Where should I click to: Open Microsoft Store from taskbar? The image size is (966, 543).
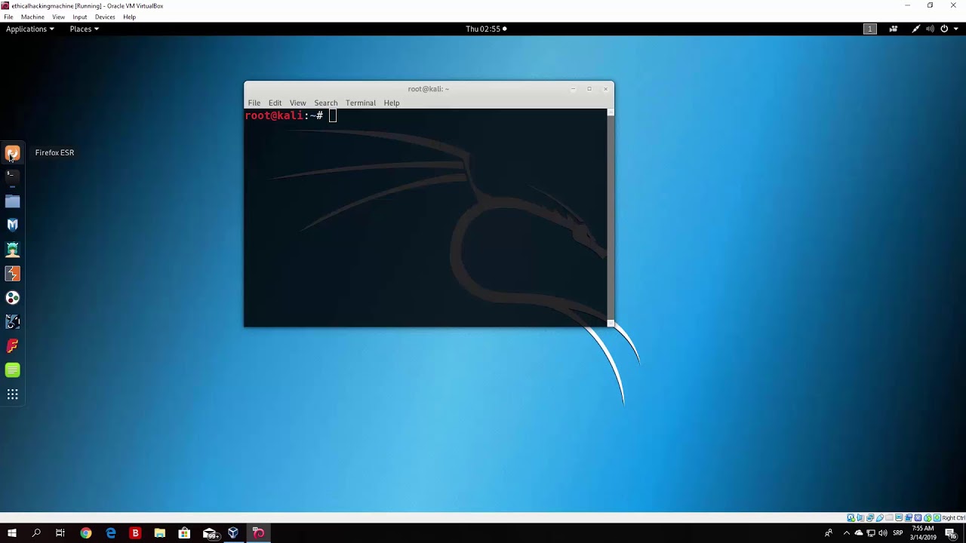[x=184, y=533]
